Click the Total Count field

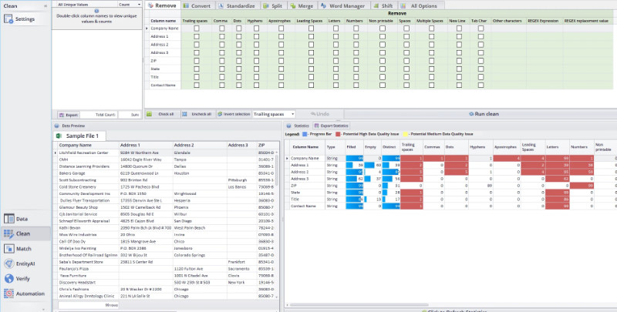coord(99,115)
